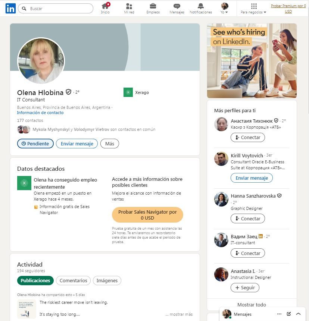Click the See who's hiring ad
The height and width of the screenshot is (321, 309).
pos(252,61)
